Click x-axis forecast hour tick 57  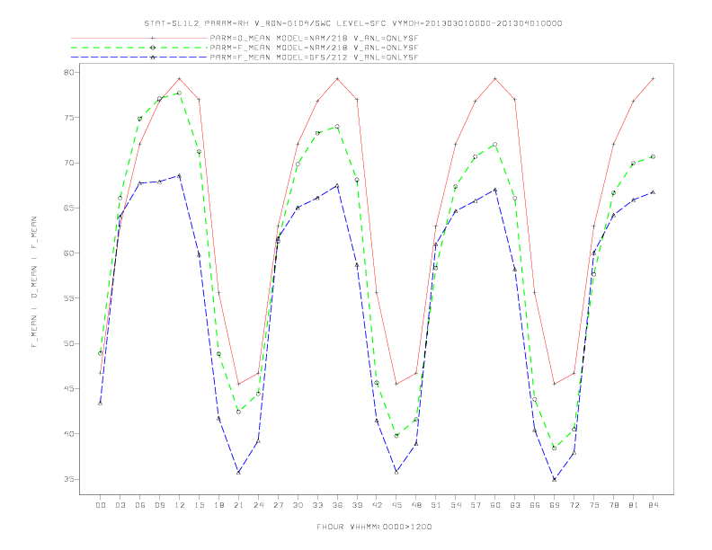pos(476,505)
